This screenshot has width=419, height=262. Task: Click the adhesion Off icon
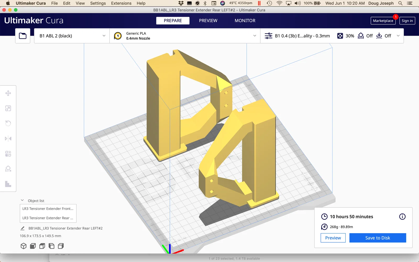[379, 36]
